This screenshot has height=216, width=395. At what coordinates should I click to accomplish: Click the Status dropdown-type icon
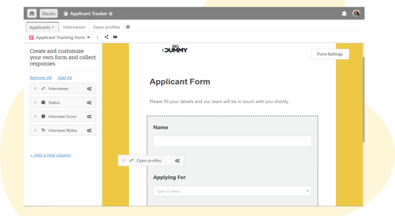coord(43,102)
